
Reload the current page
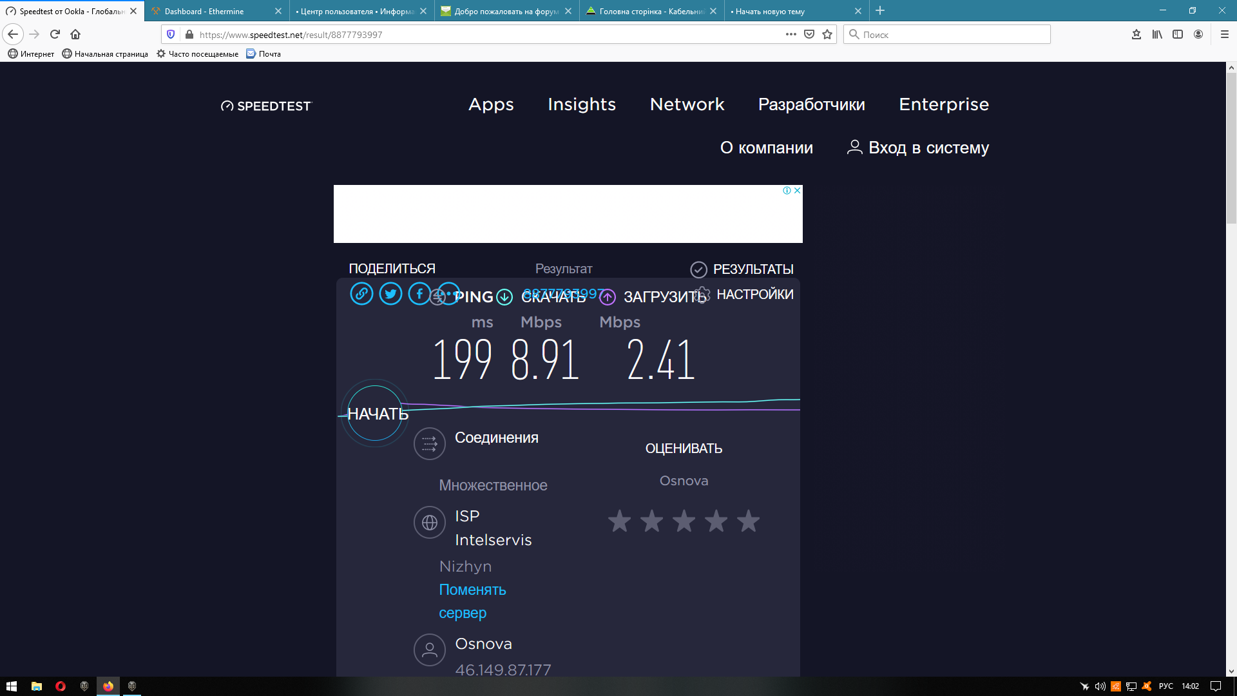pyautogui.click(x=55, y=34)
